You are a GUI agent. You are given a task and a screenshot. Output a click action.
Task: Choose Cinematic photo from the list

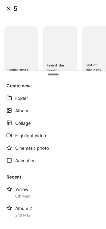point(53,148)
